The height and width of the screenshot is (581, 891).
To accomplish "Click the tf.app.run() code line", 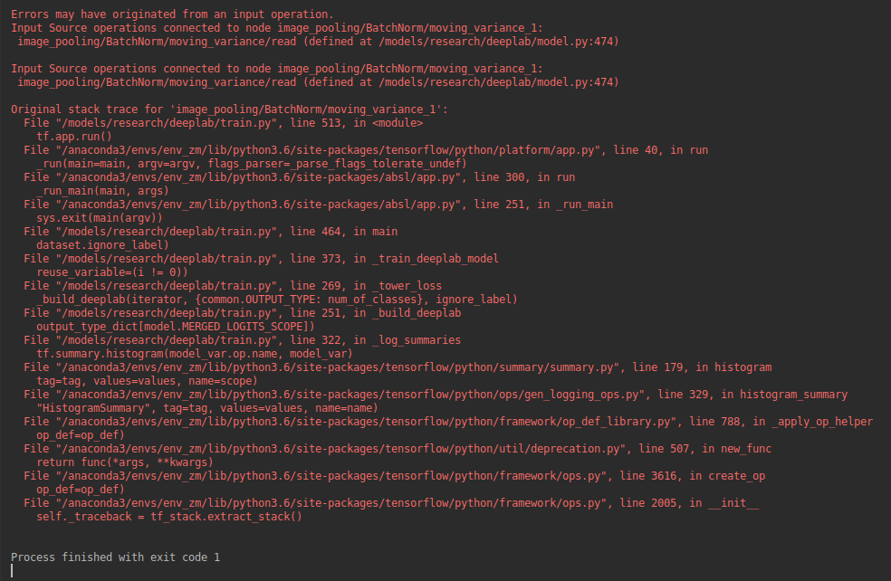I will [x=74, y=137].
